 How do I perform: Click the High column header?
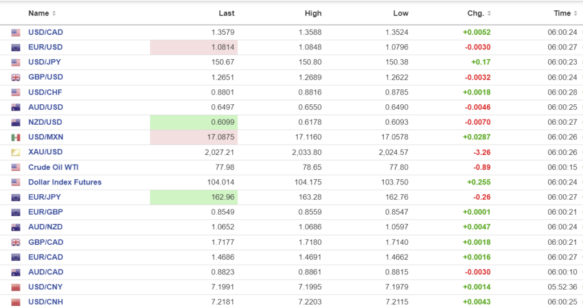point(313,13)
